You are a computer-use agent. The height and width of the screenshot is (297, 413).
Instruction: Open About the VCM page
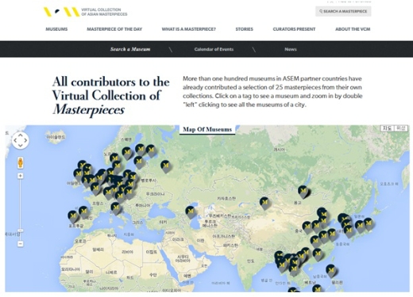click(353, 29)
